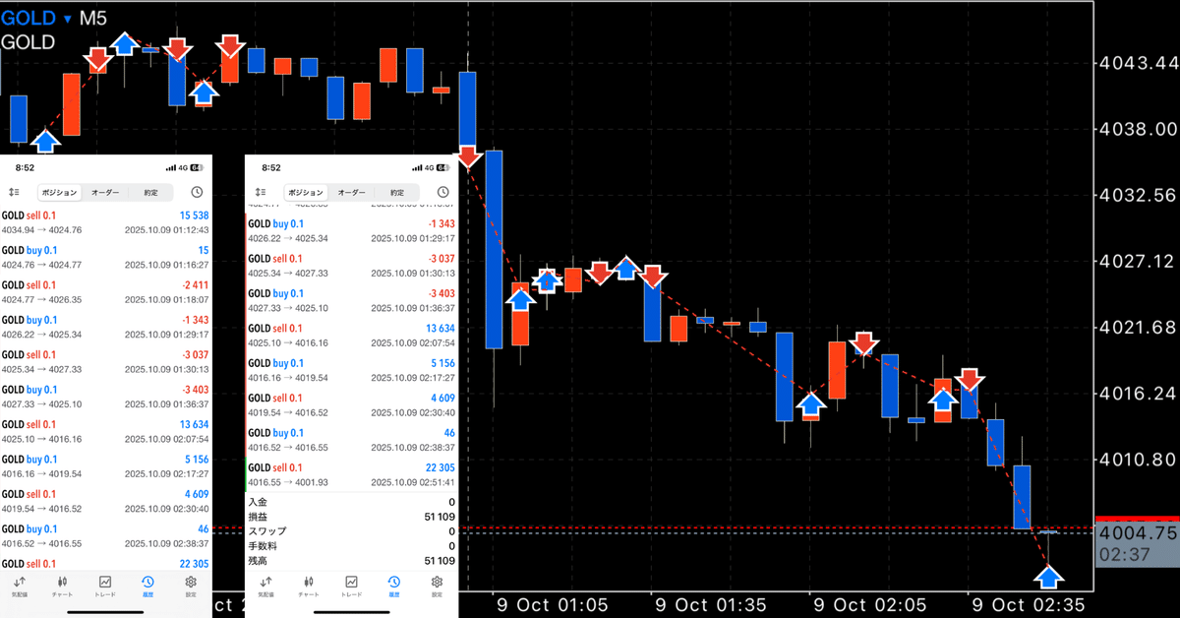Open トレード trade icon in left panel
The width and height of the screenshot is (1180, 618).
105,587
